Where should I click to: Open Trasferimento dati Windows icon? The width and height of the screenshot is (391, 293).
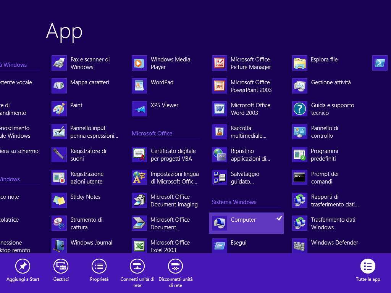(300, 224)
